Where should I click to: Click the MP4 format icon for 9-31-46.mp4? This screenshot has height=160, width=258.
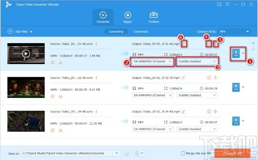point(236,54)
